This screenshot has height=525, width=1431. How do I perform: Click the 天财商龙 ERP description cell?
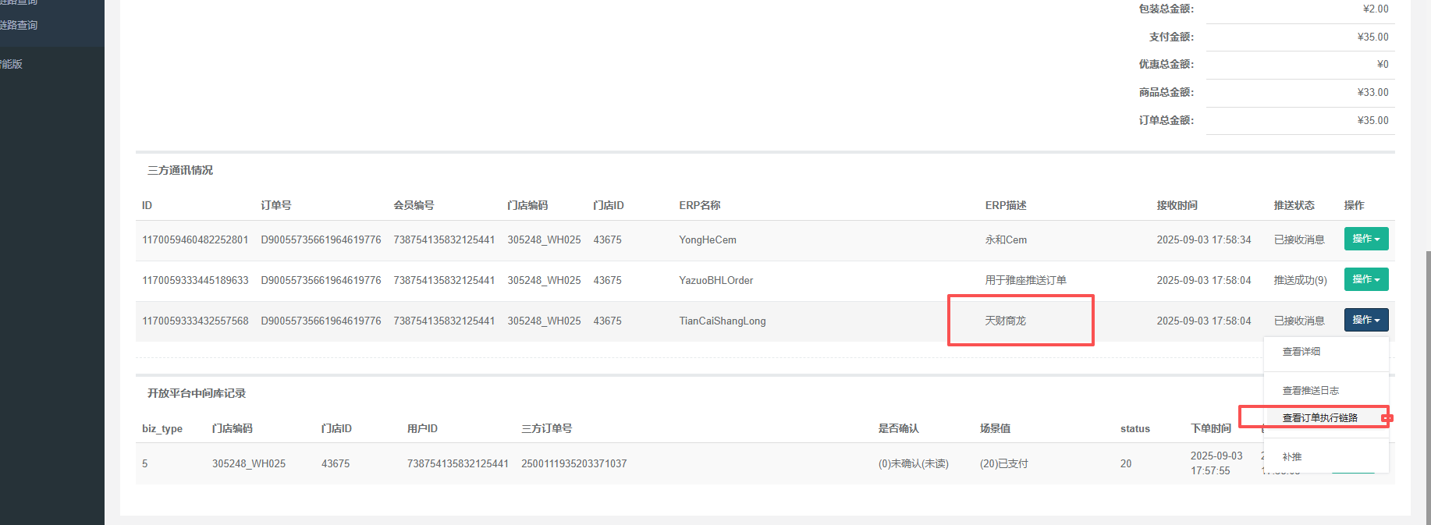(x=1005, y=321)
